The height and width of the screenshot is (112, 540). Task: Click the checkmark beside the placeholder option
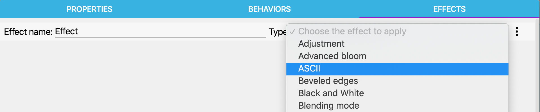coord(292,32)
